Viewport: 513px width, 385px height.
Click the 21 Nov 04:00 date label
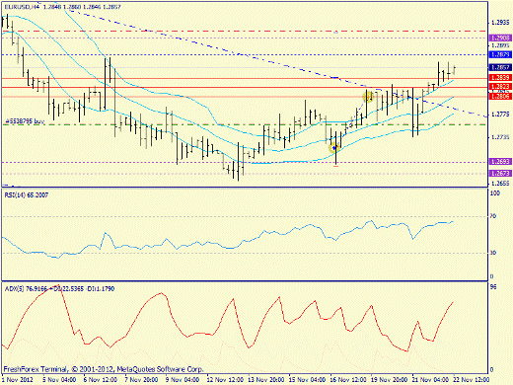pos(430,380)
